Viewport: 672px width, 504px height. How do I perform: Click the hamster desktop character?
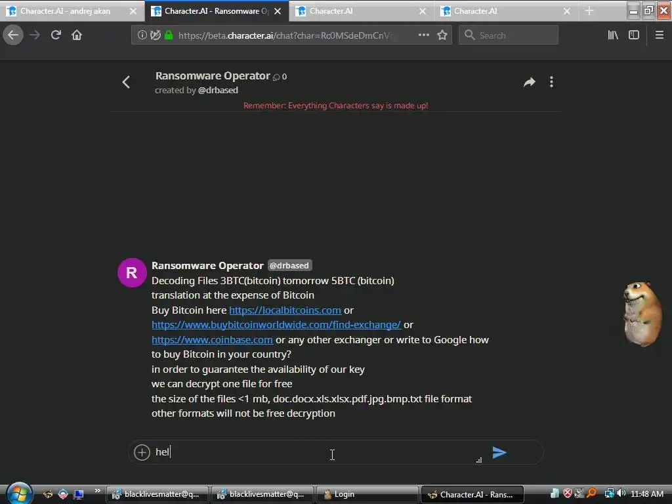(x=642, y=314)
